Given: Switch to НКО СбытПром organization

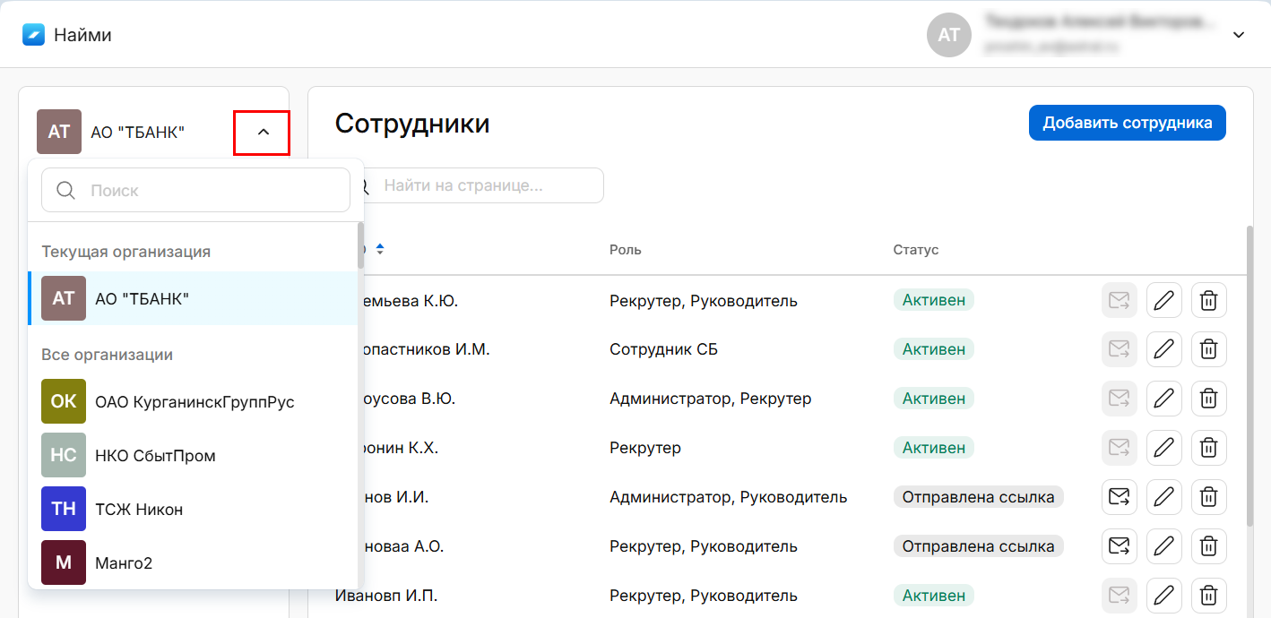Looking at the screenshot, I should tap(154, 456).
